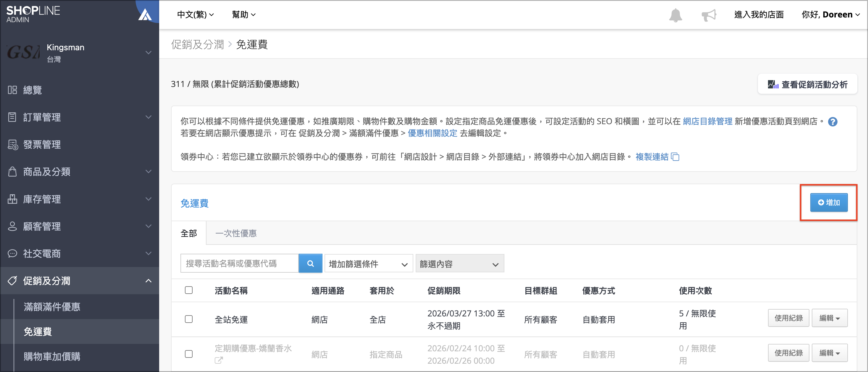Click the 商品及分類 shopping bag icon

coord(12,171)
